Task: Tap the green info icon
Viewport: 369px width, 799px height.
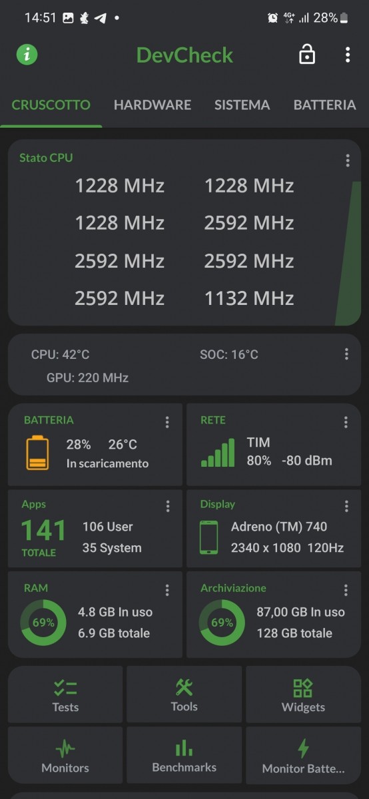Action: coord(27,55)
